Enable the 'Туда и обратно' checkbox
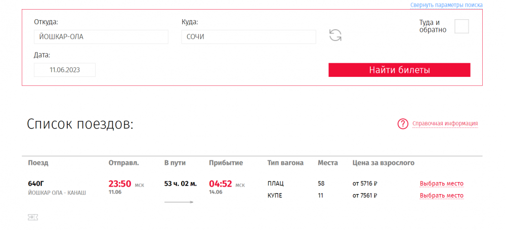This screenshot has width=506, height=230. [x=461, y=26]
